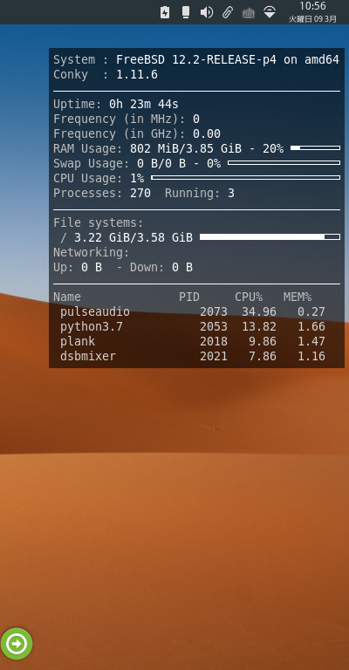Click the green arrow launcher button
Screen dimensions: 349x670
pyautogui.click(x=17, y=644)
